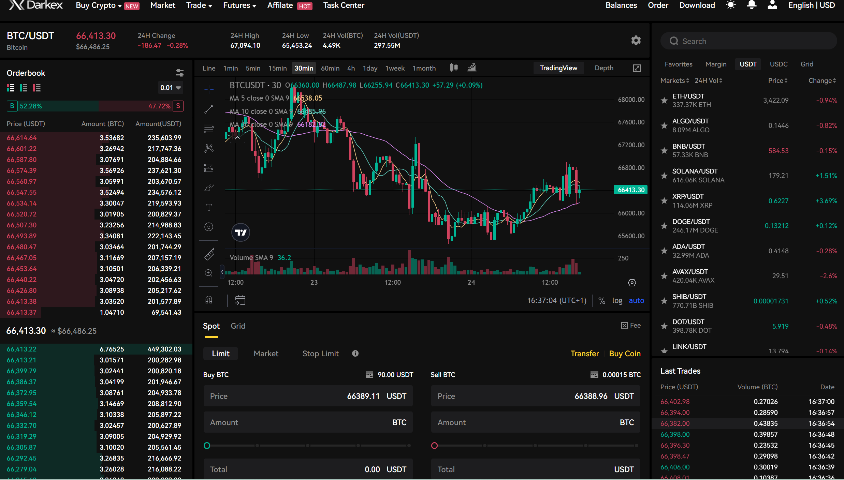This screenshot has height=480, width=844.
Task: Click the Buy Coin button
Action: point(625,353)
